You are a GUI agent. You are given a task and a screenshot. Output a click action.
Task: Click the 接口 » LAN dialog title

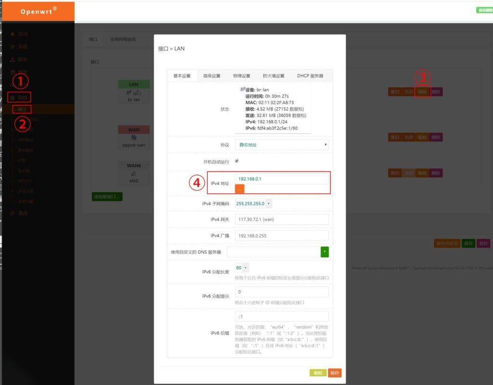point(171,49)
